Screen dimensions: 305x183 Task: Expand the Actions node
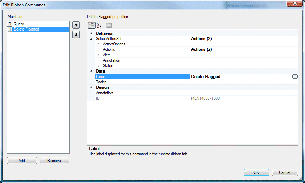[x=98, y=49]
